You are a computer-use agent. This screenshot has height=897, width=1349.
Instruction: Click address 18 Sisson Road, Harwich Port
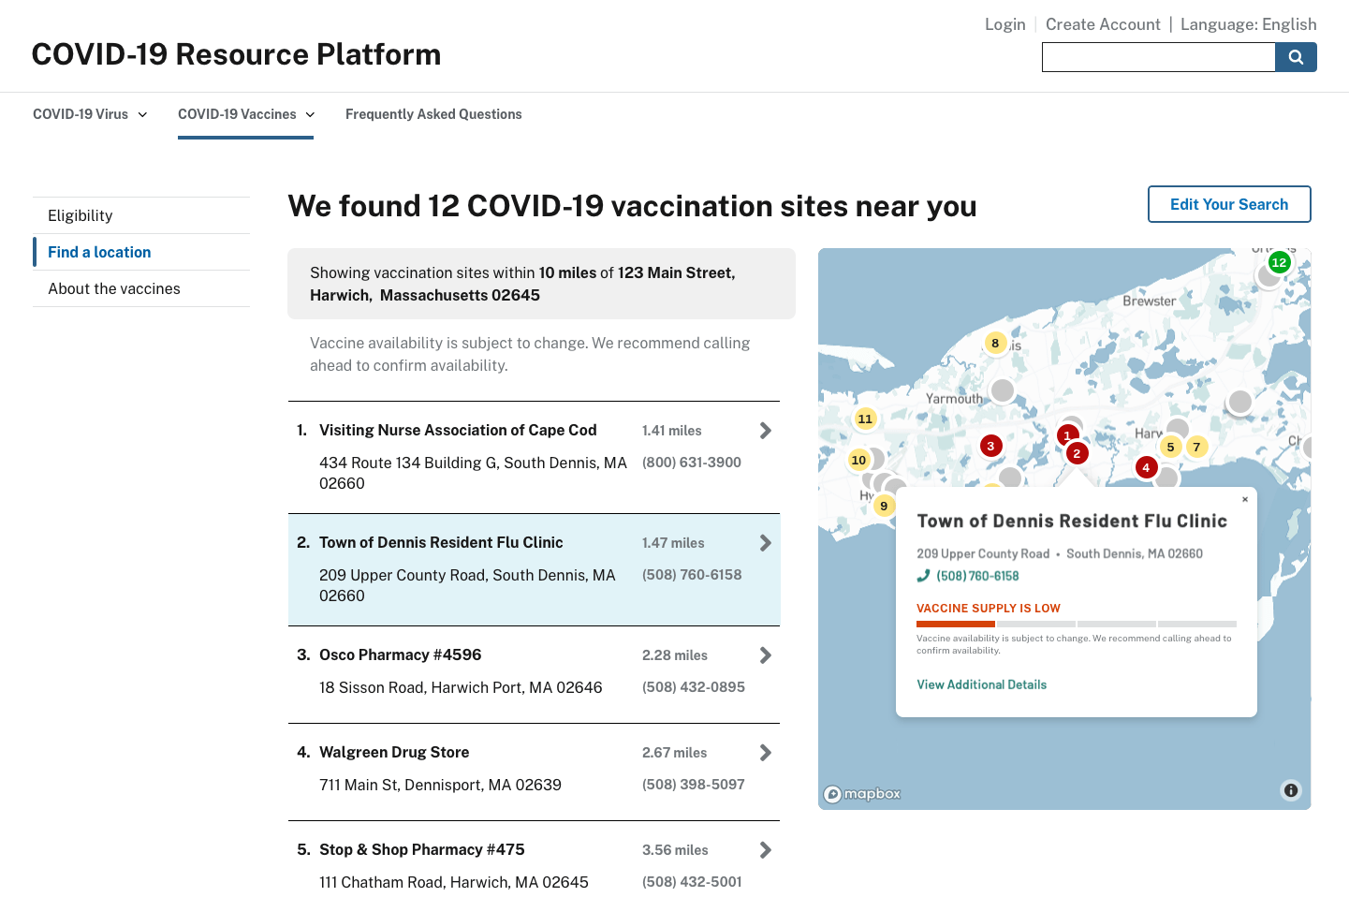click(x=461, y=687)
